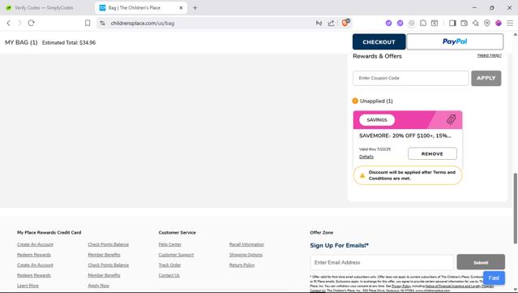Click the blue Fast button
The height and width of the screenshot is (293, 518).
click(494, 278)
